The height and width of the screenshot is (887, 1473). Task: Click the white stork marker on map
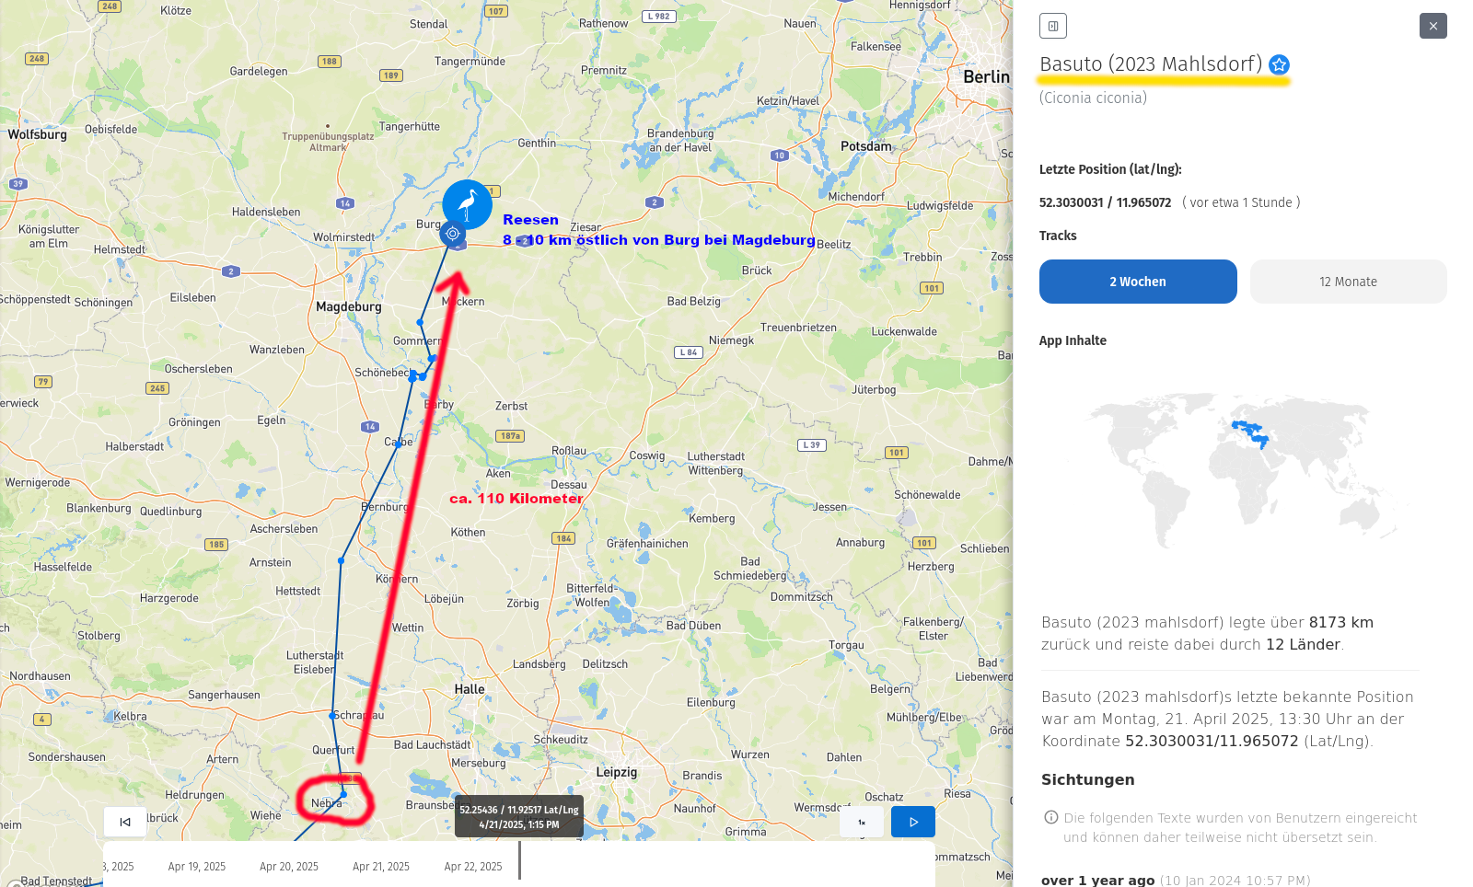[468, 204]
